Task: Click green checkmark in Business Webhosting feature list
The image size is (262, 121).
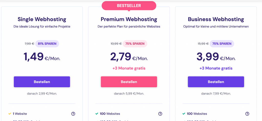Action: (x=184, y=114)
